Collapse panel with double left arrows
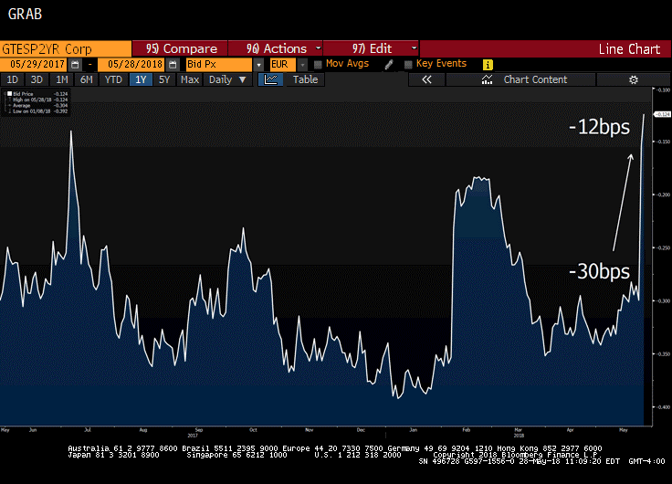 [x=425, y=79]
